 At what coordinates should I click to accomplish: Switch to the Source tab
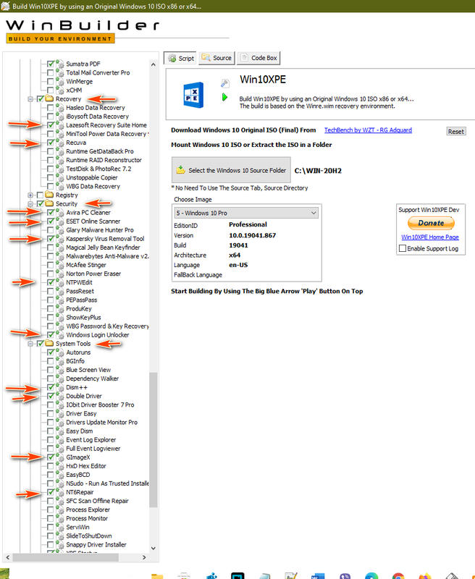[x=217, y=58]
